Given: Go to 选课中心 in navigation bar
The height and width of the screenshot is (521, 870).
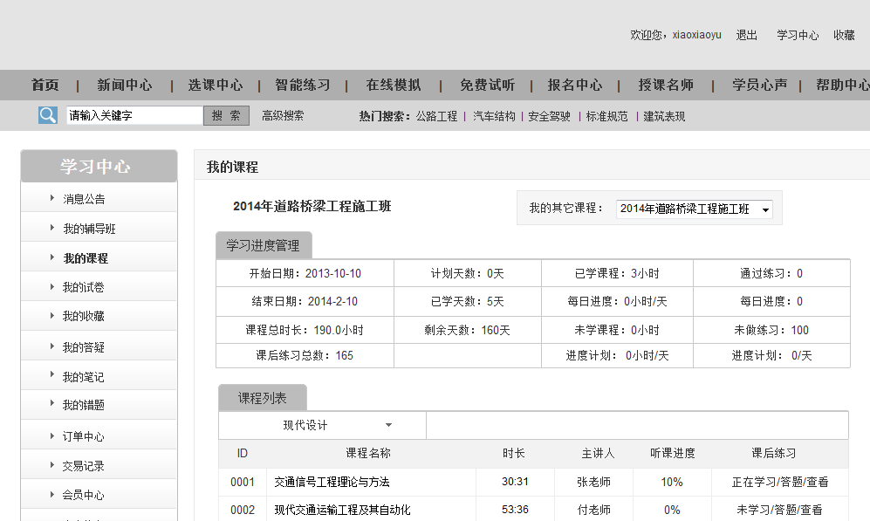Looking at the screenshot, I should (x=215, y=86).
